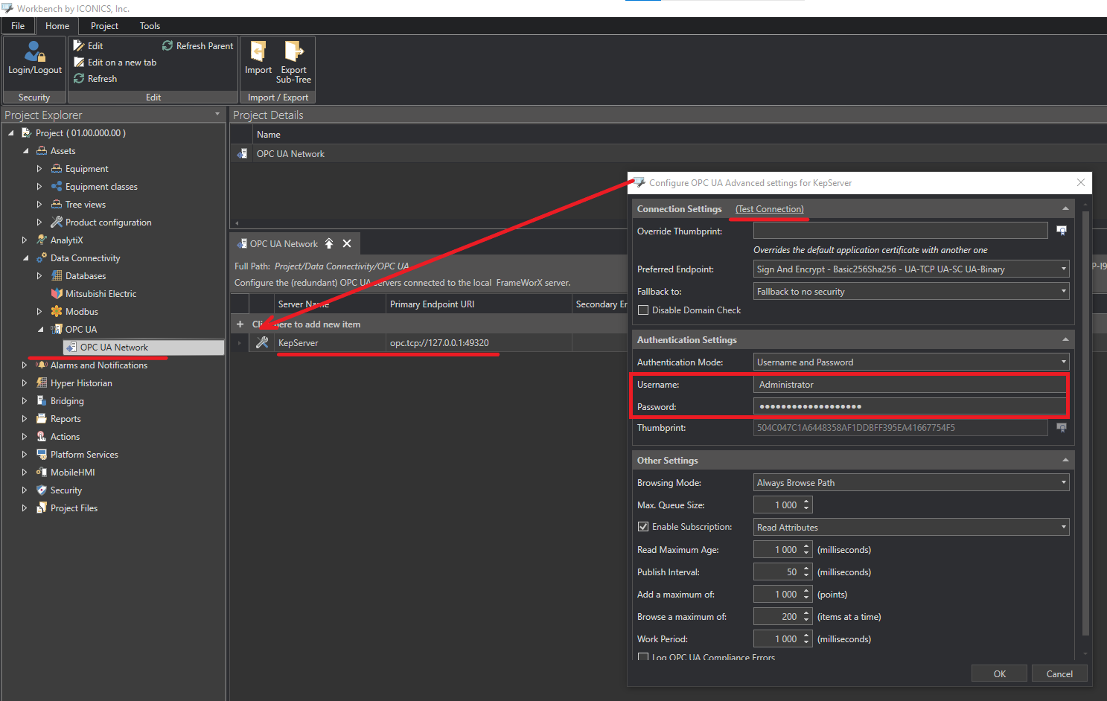Click the Test Connection link

coord(770,209)
